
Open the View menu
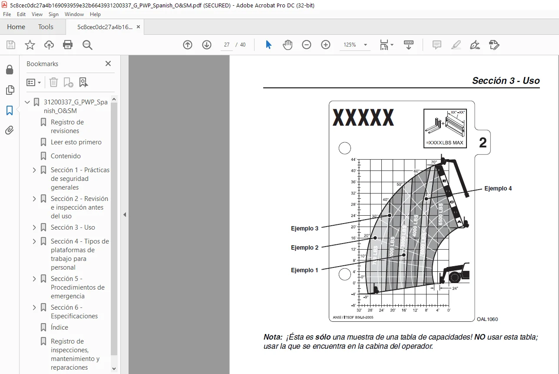[x=37, y=14]
